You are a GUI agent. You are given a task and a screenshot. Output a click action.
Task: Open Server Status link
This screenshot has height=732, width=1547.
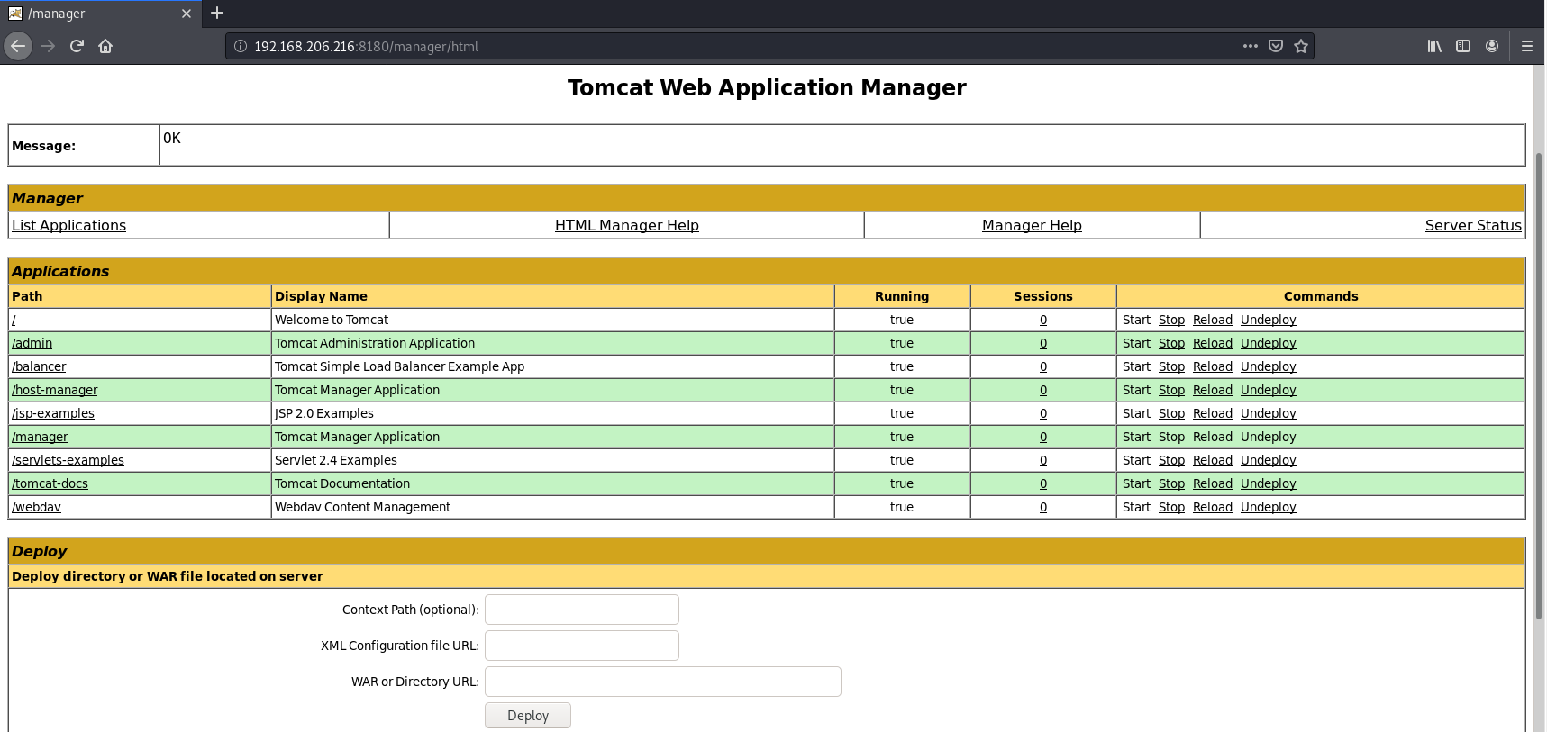[1473, 225]
